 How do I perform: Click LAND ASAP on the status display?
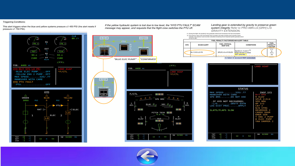(261, 66)
